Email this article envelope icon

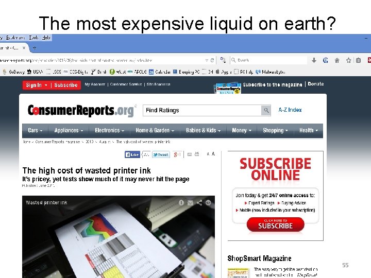pyautogui.click(x=190, y=154)
